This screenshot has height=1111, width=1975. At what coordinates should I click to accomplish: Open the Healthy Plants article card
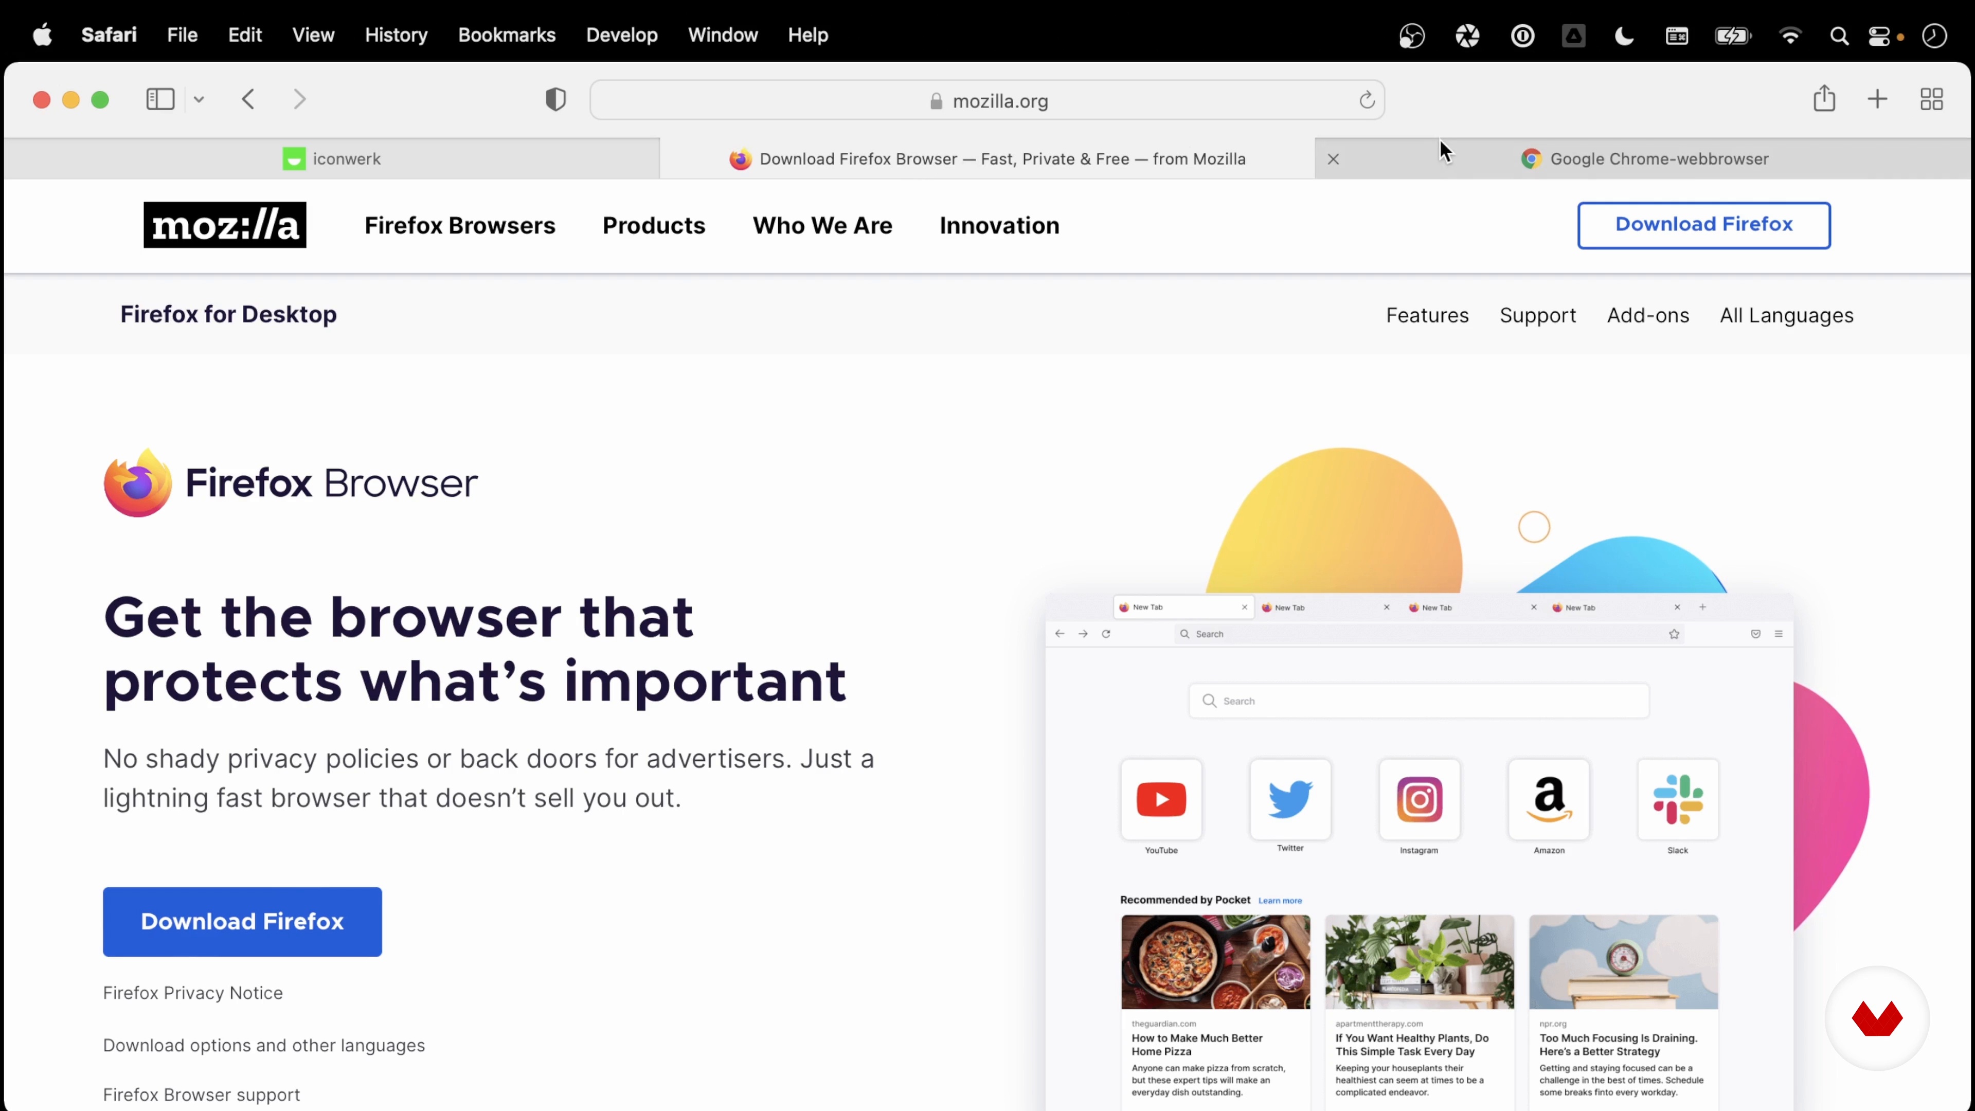click(1419, 1012)
